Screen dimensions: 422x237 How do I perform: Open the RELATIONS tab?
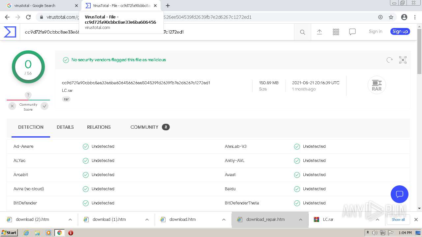pos(99,127)
